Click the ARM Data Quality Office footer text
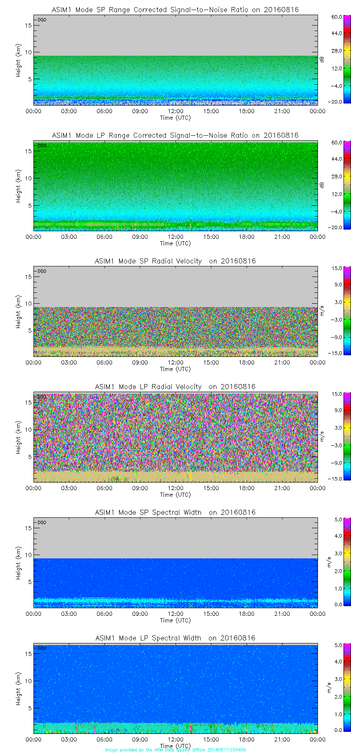 tap(175, 750)
